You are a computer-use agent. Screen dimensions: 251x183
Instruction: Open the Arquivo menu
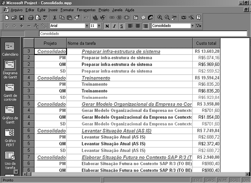pos(17,10)
